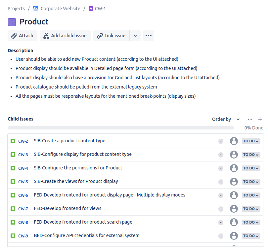Open the Corporate Website breadcrumb link

point(60,8)
